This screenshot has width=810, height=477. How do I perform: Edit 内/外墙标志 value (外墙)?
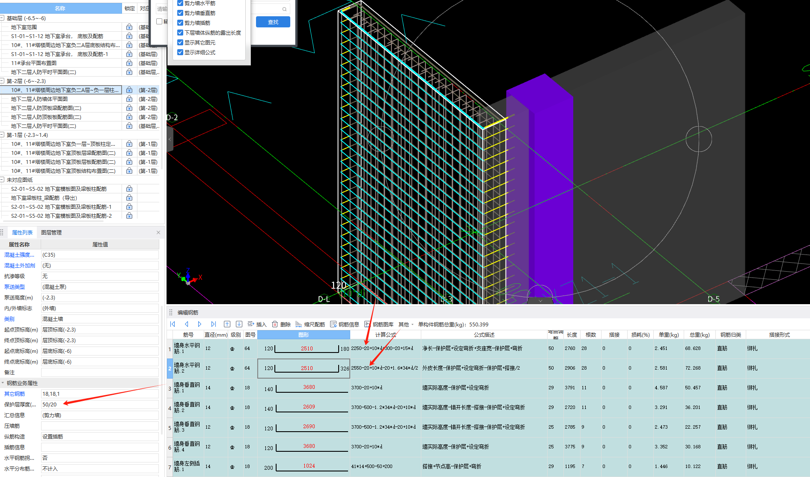pos(100,308)
